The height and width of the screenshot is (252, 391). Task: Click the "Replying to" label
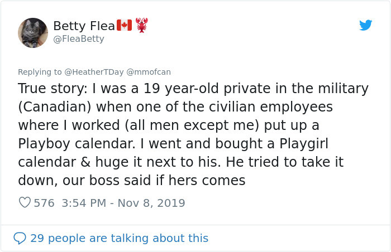point(40,71)
